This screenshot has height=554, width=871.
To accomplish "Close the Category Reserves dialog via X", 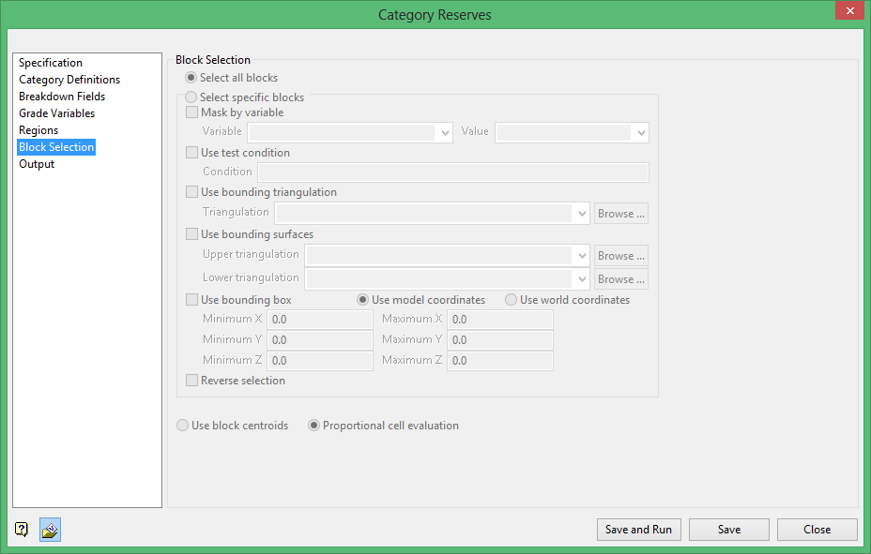I will (848, 11).
